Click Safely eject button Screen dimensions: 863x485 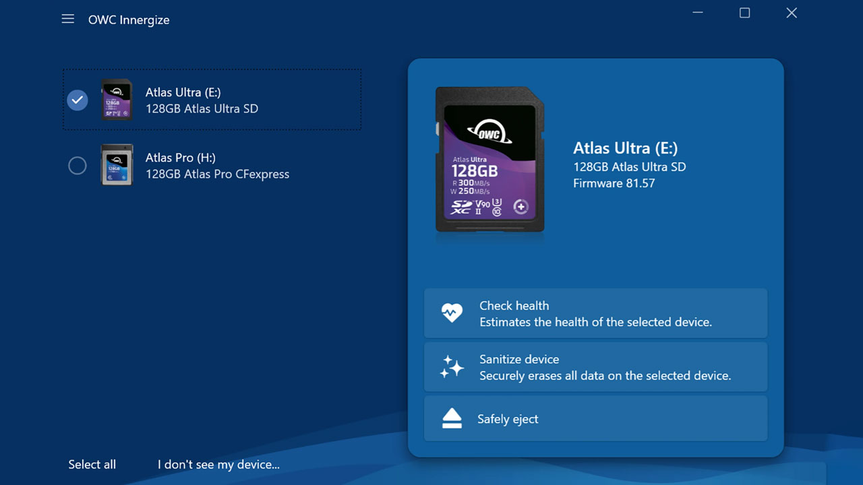595,419
